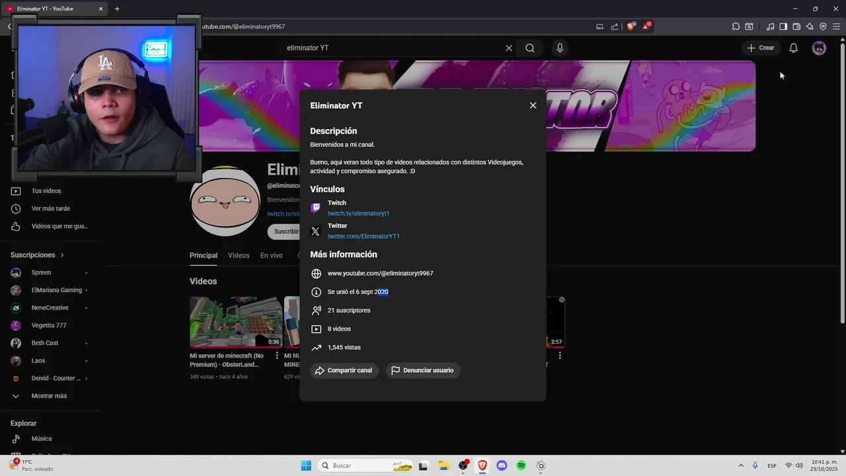This screenshot has height=476, width=846.
Task: Click the share page icon in address bar
Action: click(615, 26)
